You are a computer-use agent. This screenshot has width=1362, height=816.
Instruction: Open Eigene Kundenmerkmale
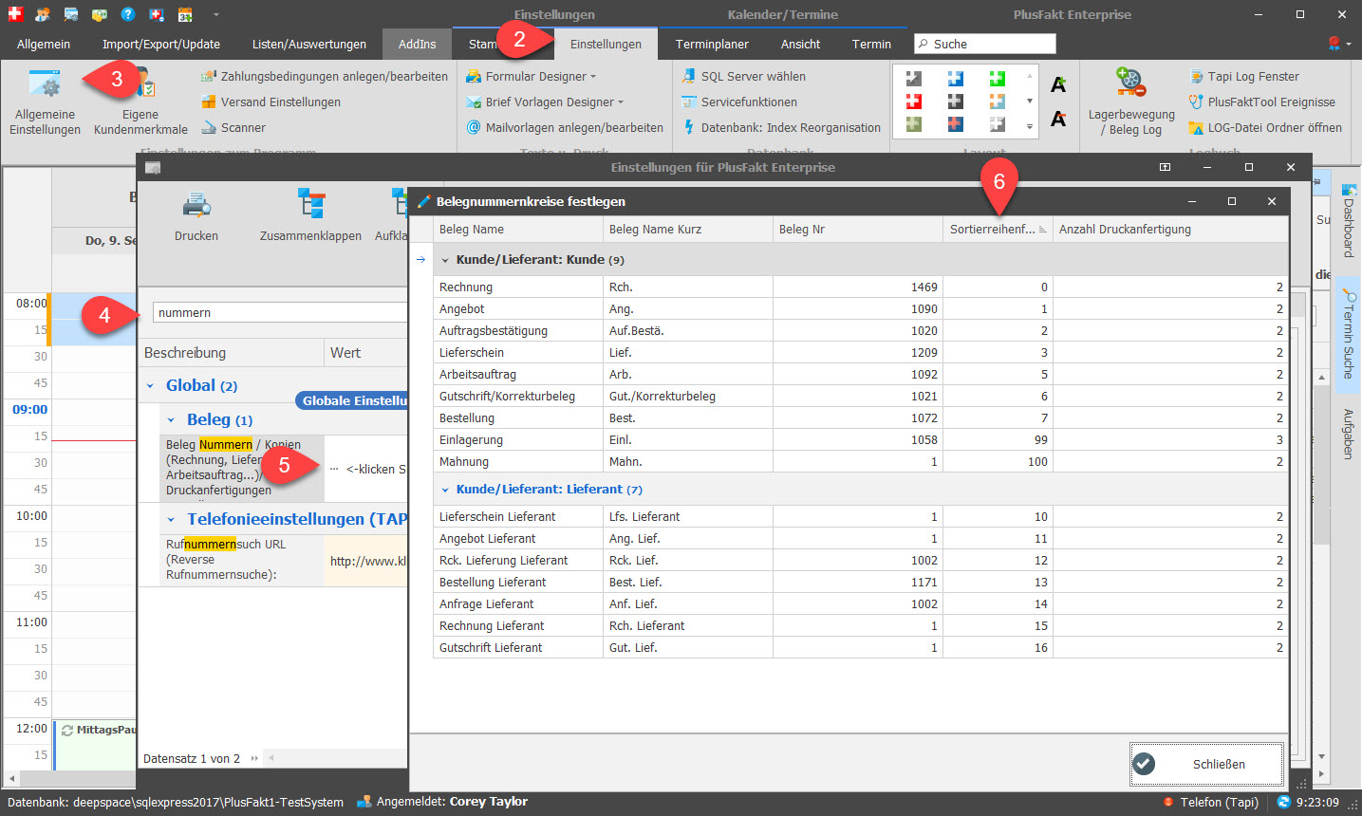tap(140, 102)
